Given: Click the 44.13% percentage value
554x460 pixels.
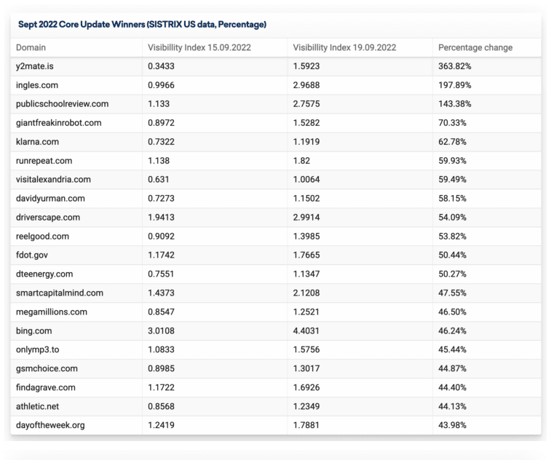Looking at the screenshot, I should (452, 407).
